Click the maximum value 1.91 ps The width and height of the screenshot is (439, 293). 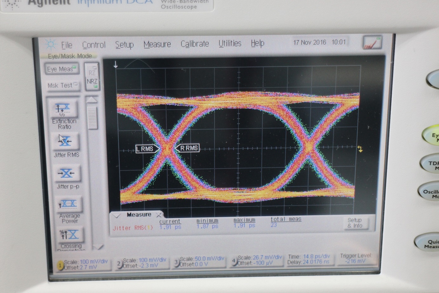click(244, 226)
